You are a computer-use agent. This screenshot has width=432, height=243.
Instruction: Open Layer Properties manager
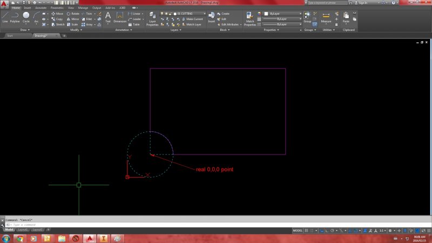(152, 18)
